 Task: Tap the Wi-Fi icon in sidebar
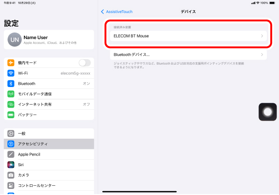[11, 73]
